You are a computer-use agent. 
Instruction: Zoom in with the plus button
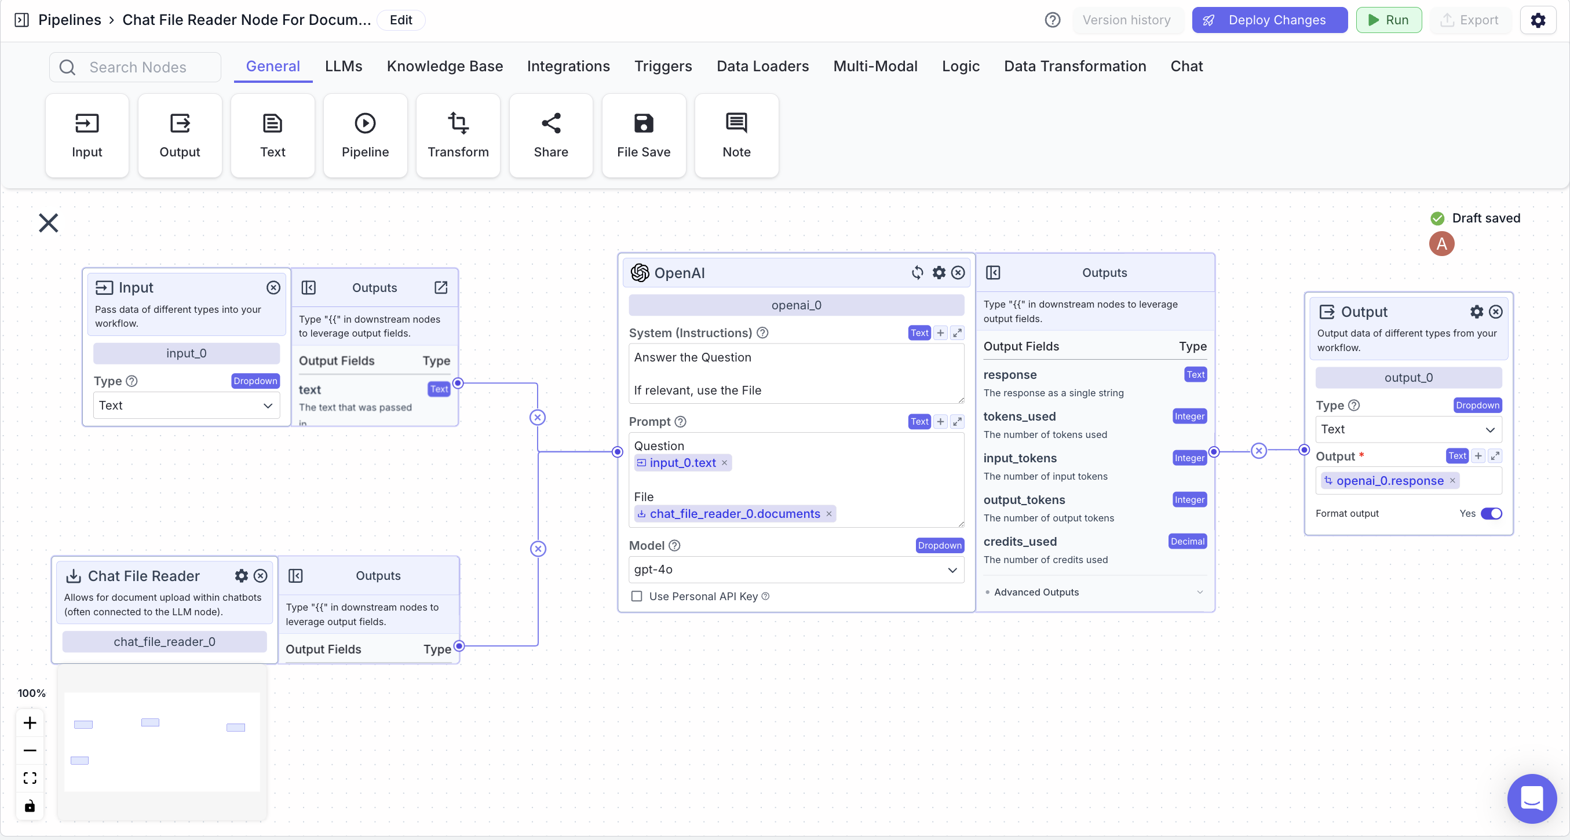point(30,723)
